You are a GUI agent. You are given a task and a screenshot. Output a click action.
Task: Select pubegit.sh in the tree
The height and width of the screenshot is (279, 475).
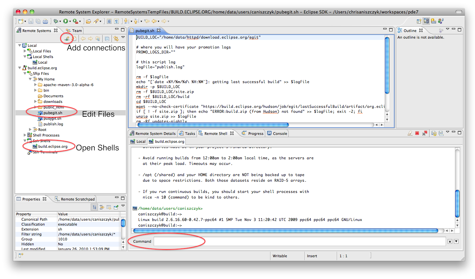pos(53,113)
